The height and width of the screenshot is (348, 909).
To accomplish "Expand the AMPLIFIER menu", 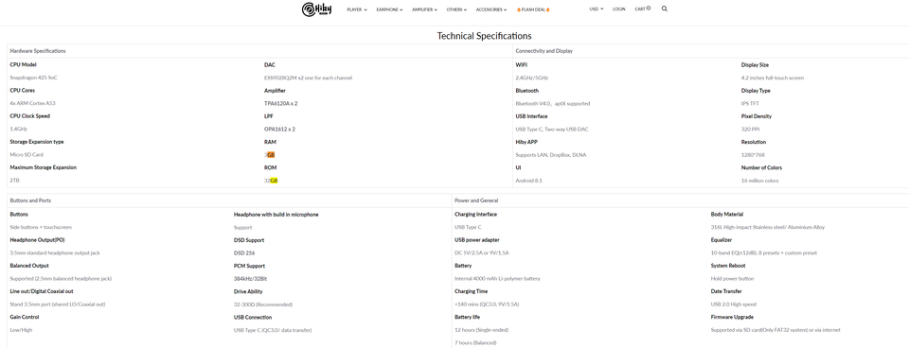I will click(x=425, y=9).
